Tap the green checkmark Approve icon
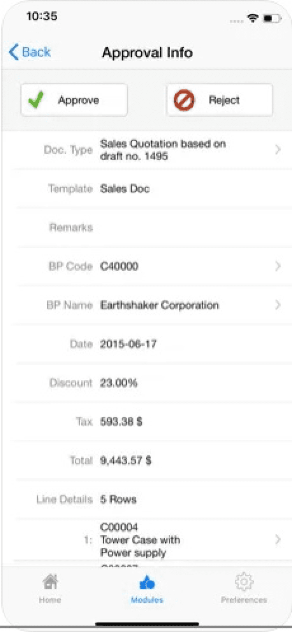Screen dimensions: 292x632 36,100
